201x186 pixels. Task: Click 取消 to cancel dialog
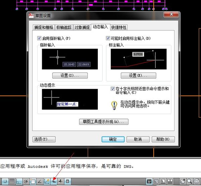pyautogui.click(x=138, y=139)
